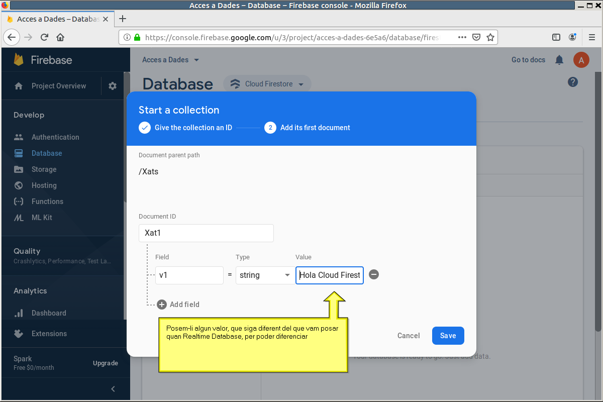603x402 pixels.
Task: Open notifications bell icon
Action: pos(559,60)
